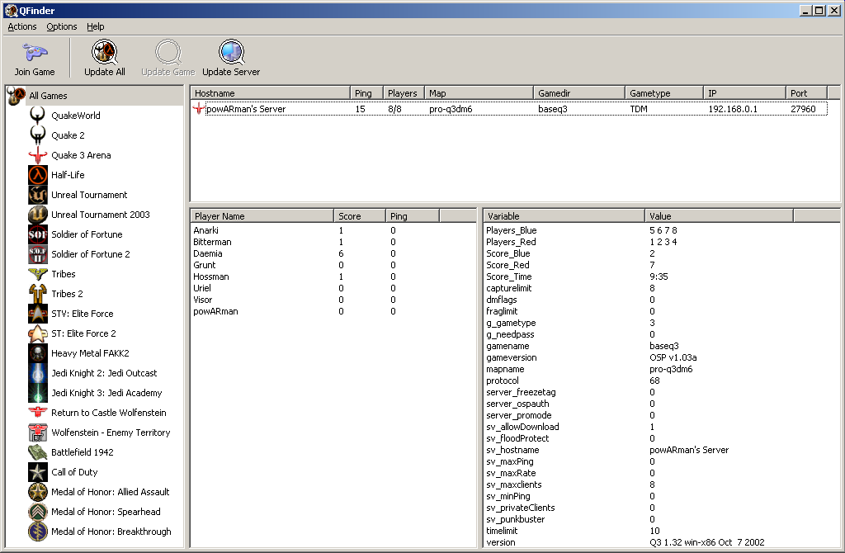Select the Medal of Honor: Allied Assault icon
The height and width of the screenshot is (553, 845).
(x=38, y=492)
